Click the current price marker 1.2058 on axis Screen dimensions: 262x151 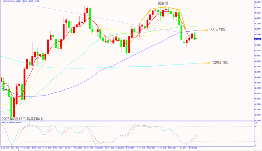click(257, 39)
